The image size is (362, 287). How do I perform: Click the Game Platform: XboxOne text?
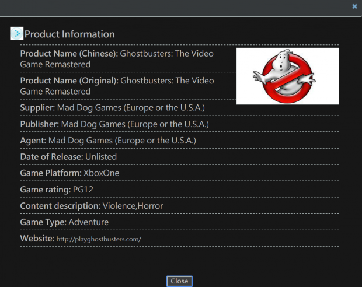point(69,173)
